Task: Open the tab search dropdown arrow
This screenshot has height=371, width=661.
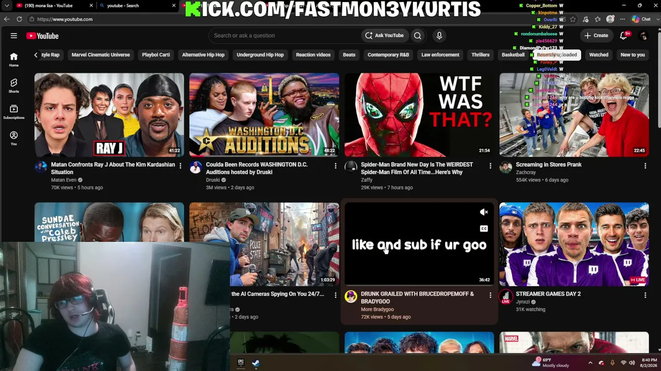Action: tap(7, 6)
